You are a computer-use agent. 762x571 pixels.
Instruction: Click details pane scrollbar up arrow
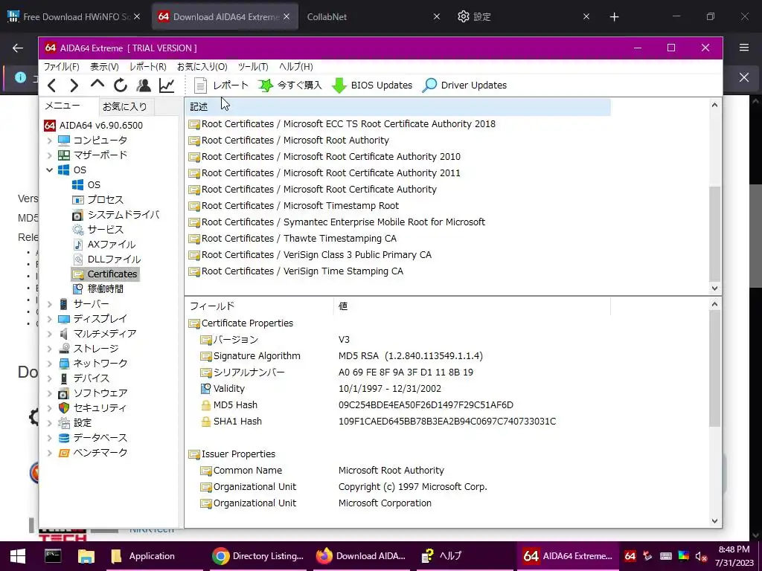pyautogui.click(x=714, y=304)
